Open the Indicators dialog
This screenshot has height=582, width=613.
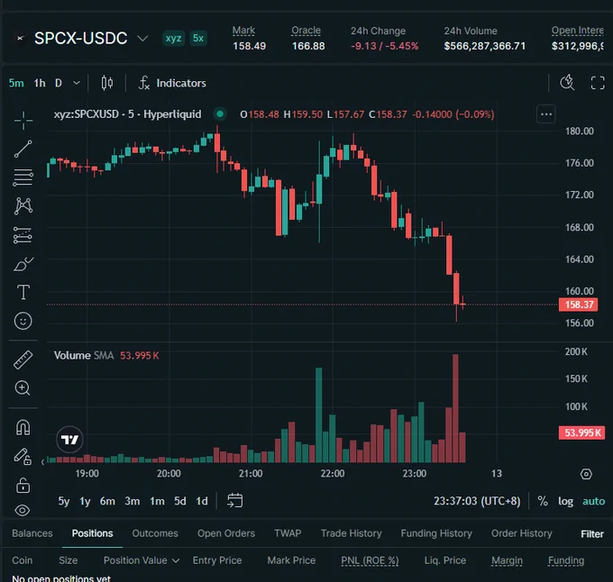[x=172, y=83]
